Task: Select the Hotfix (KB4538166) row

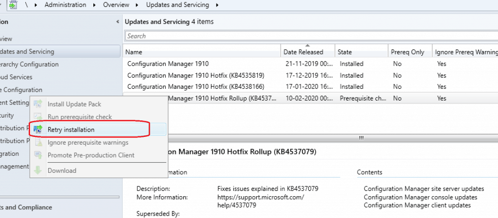Action: click(x=310, y=86)
